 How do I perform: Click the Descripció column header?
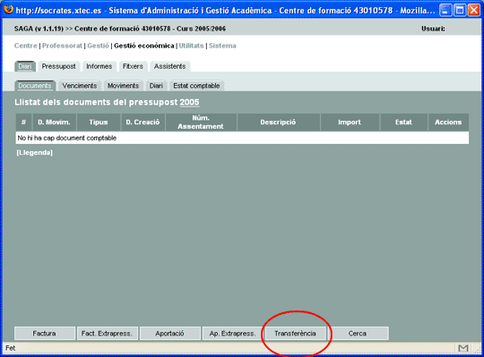(x=278, y=123)
